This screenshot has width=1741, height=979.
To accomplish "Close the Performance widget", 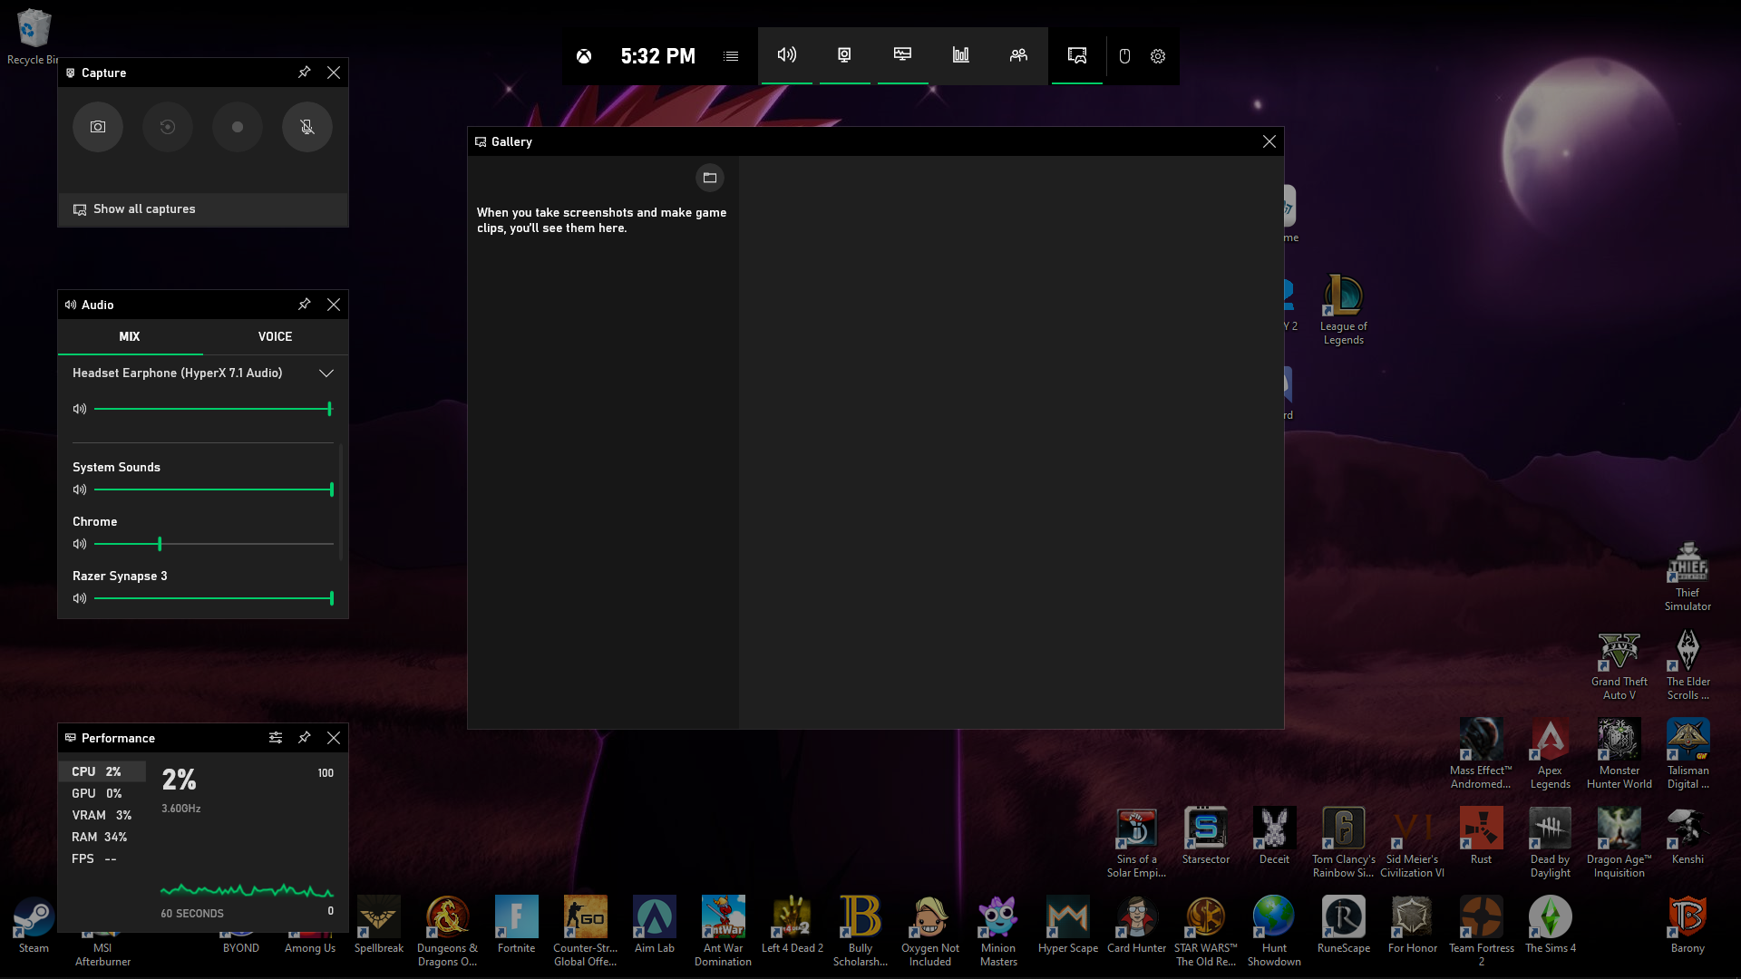I will 334,738.
